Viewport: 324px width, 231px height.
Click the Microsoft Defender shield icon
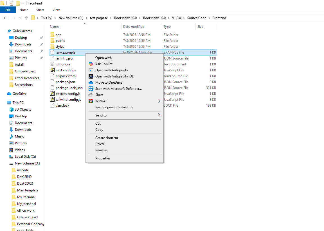coord(91,89)
